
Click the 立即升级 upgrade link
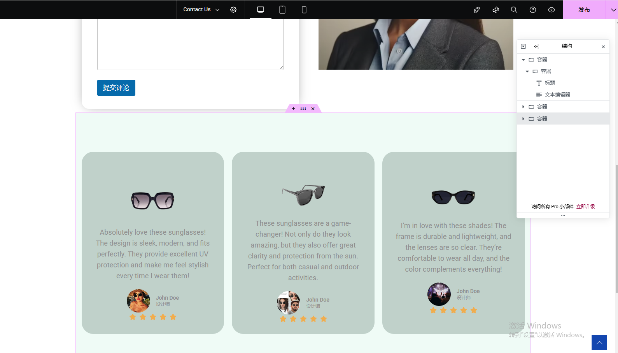tap(585, 207)
